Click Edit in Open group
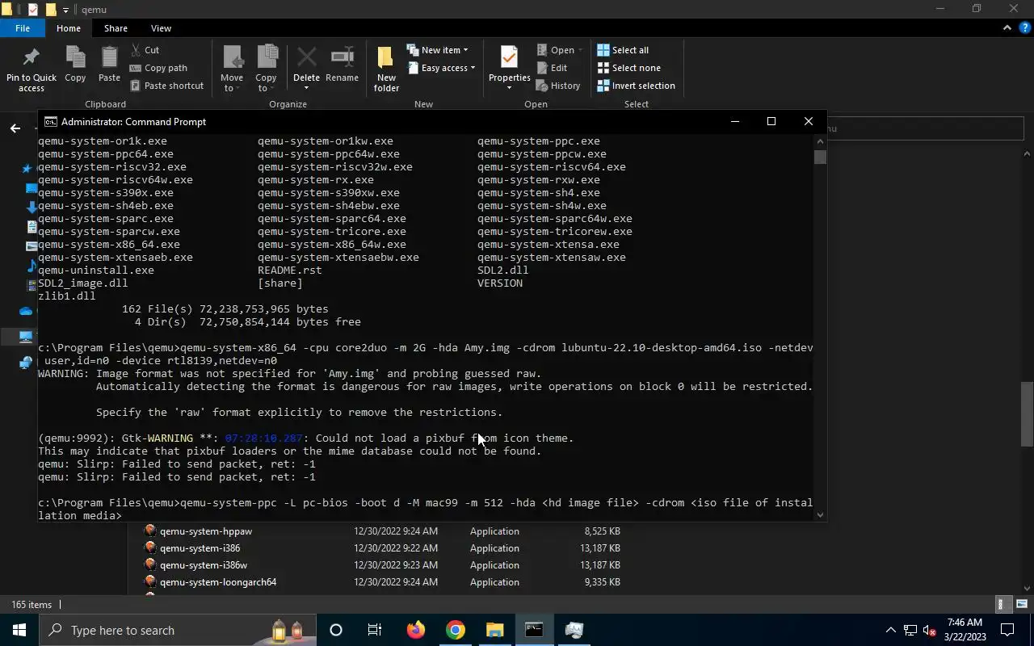This screenshot has width=1034, height=646. click(x=552, y=68)
